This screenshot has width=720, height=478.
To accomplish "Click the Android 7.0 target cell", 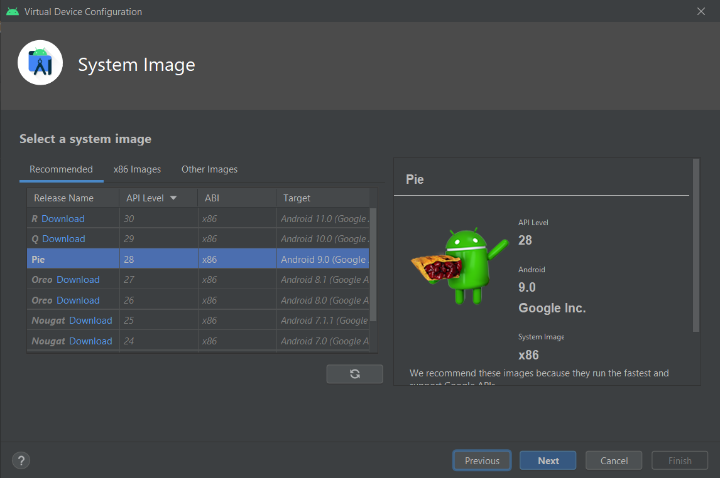I will tap(324, 341).
